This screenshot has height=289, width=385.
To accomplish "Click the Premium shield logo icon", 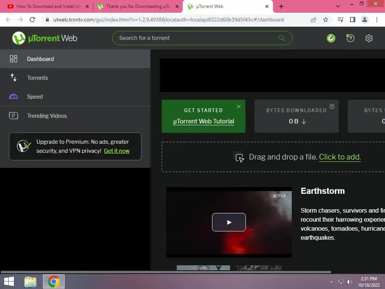I will (x=24, y=146).
